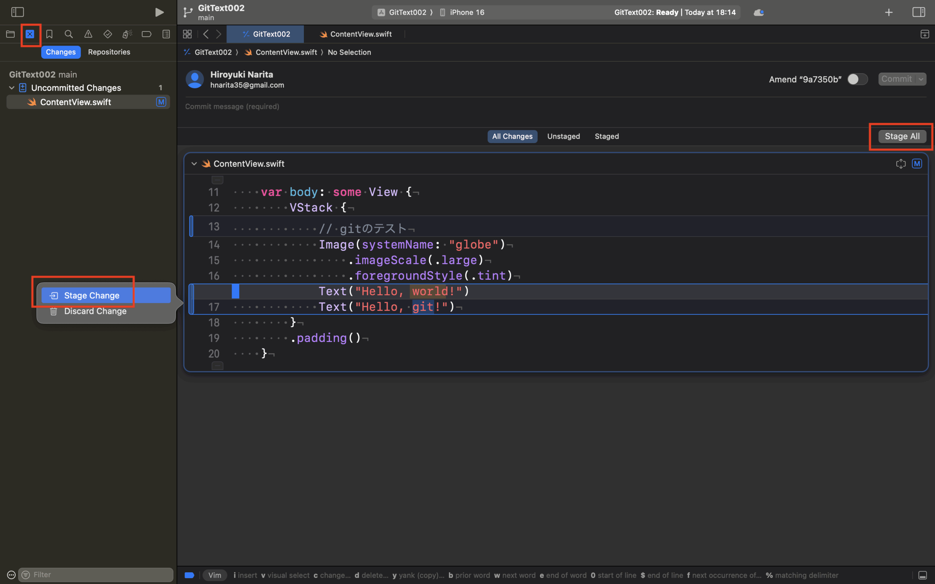935x584 pixels.
Task: Open the Bookmark navigator
Action: tap(49, 34)
